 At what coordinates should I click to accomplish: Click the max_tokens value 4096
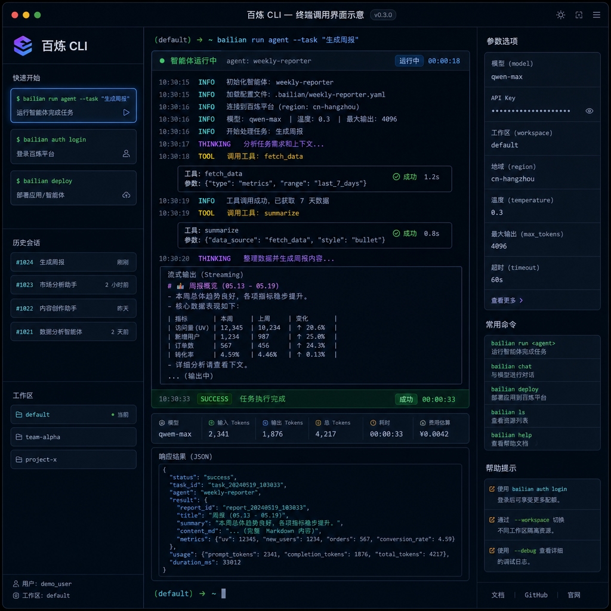click(499, 246)
